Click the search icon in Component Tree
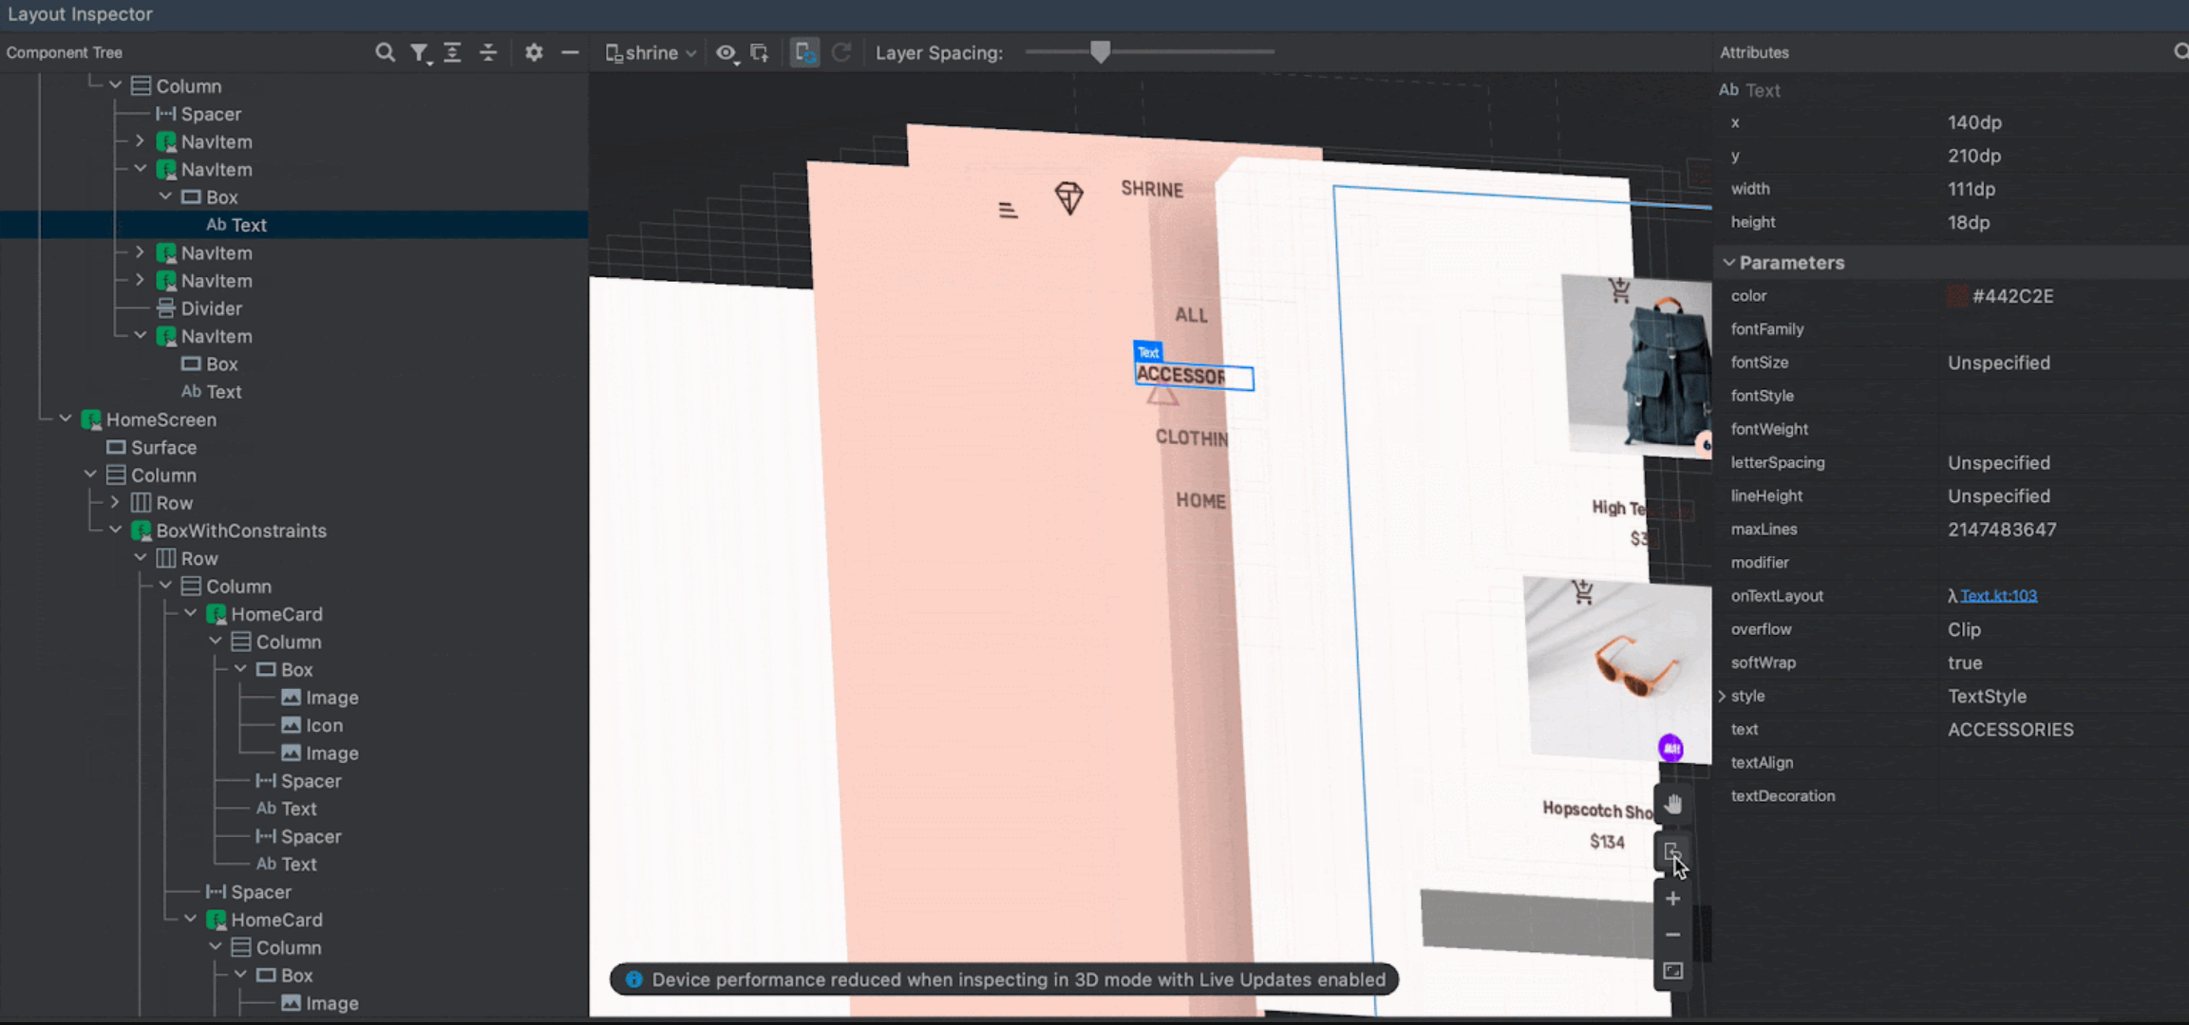2189x1025 pixels. 385,52
